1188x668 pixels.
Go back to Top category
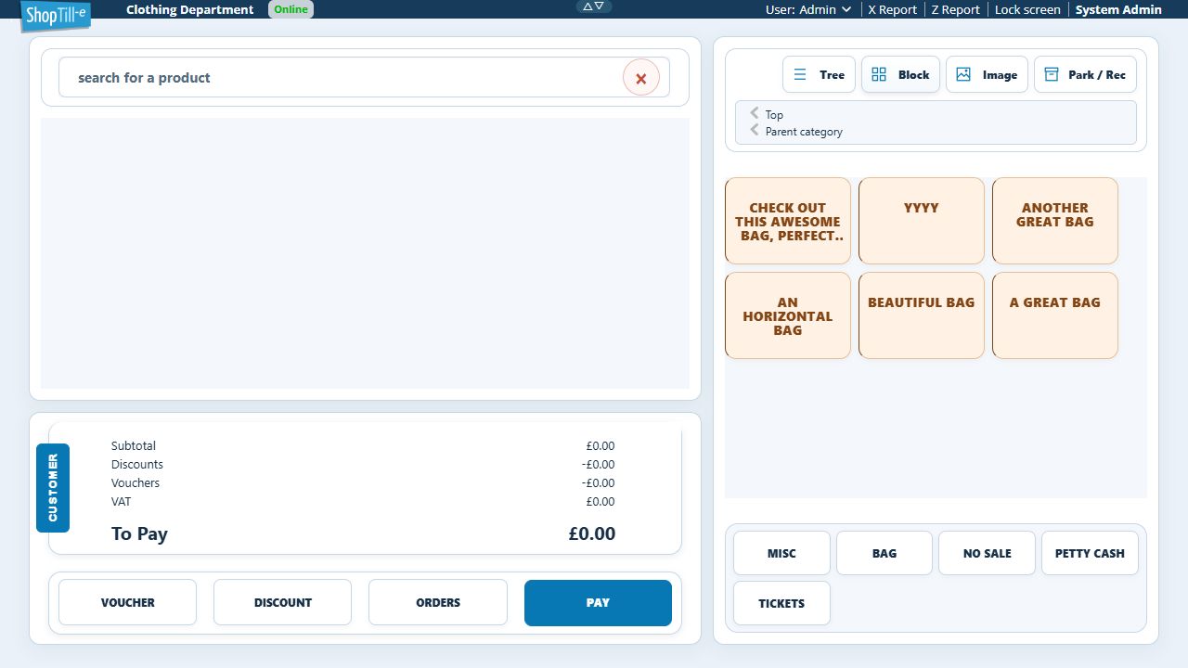coord(767,114)
